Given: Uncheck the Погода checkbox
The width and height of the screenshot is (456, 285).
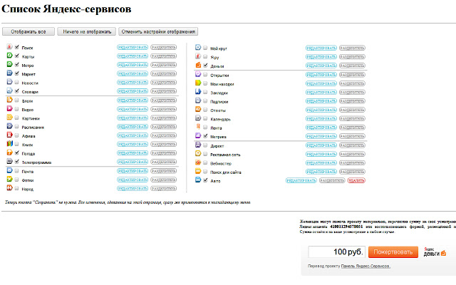Looking at the screenshot, I should pos(17,152).
